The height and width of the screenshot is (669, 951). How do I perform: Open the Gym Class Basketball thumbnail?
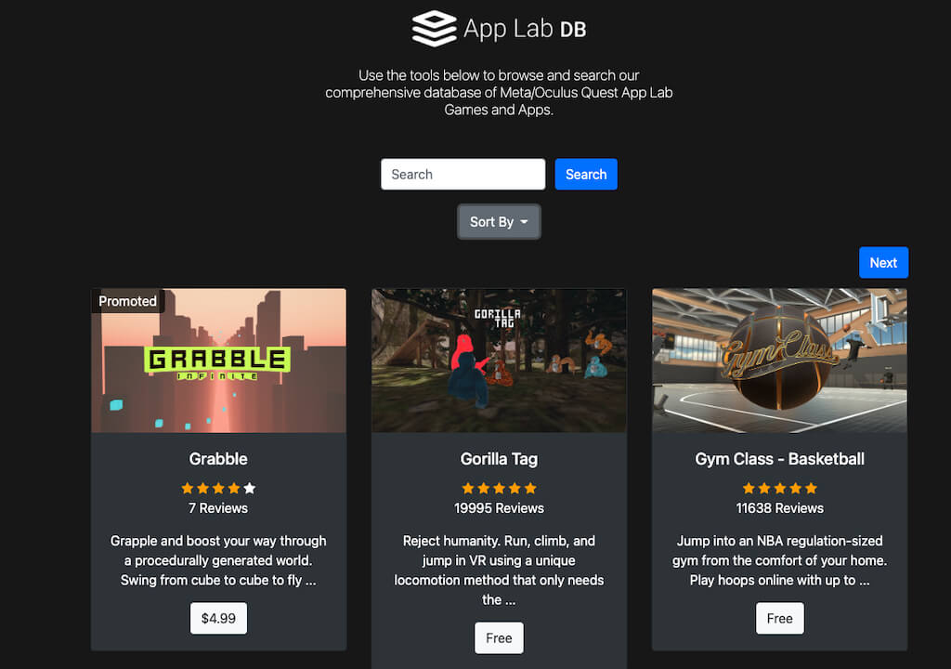(x=779, y=361)
